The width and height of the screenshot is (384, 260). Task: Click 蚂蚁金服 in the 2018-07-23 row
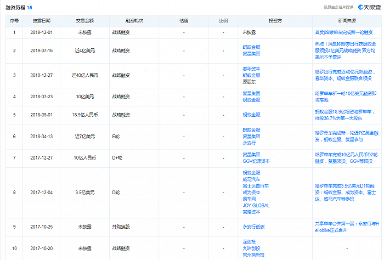(251, 100)
